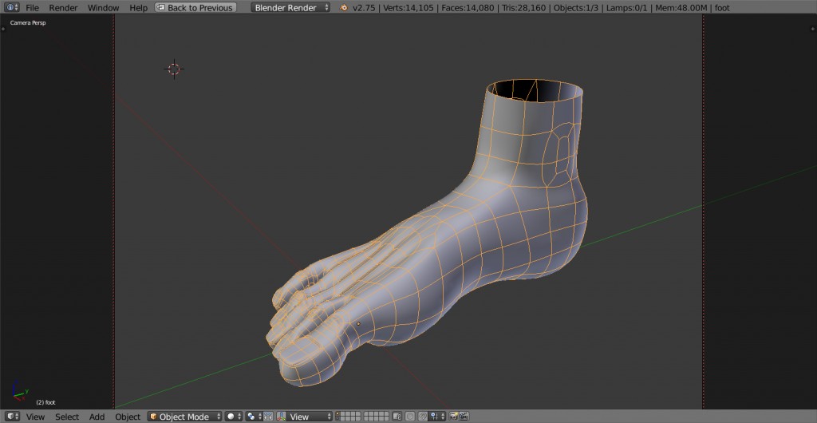This screenshot has width=817, height=423.
Task: Toggle snap during transform magnet icon
Action: click(423, 417)
